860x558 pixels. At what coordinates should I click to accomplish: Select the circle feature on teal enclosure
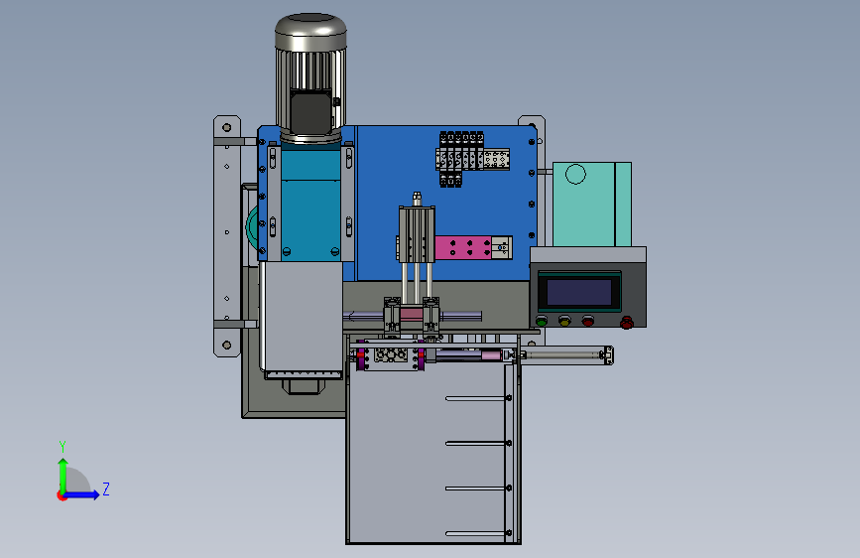pyautogui.click(x=575, y=174)
